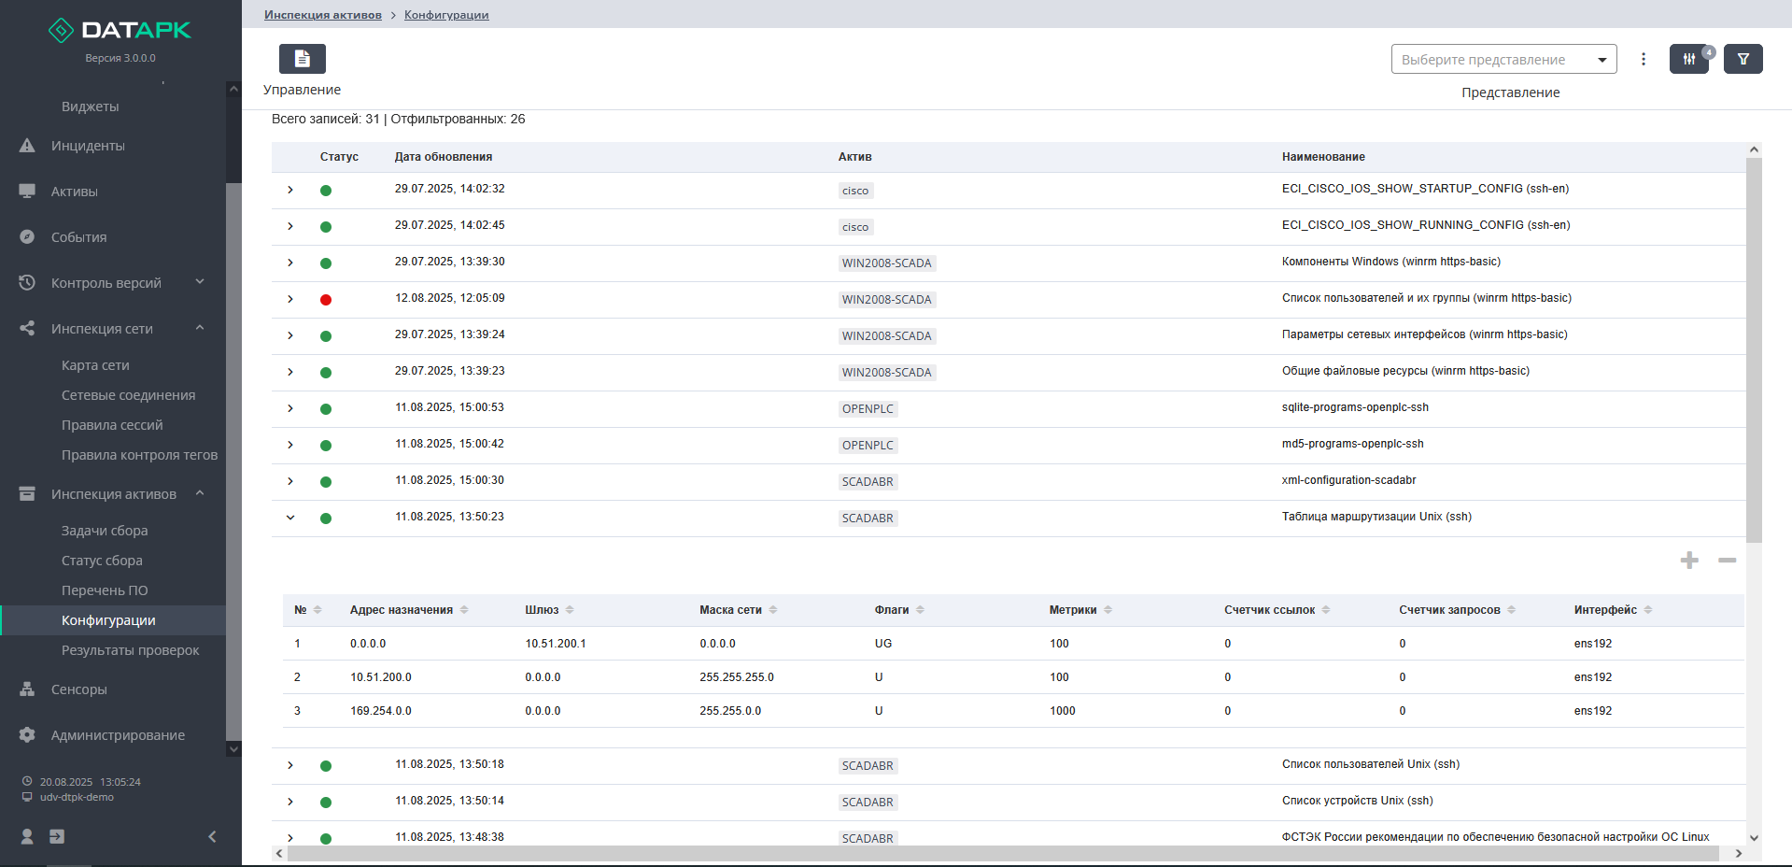The height and width of the screenshot is (867, 1792).
Task: Expand the ECI_CISCO_IOS_SHOW_STARTUP_CONFIG row
Action: (x=290, y=191)
